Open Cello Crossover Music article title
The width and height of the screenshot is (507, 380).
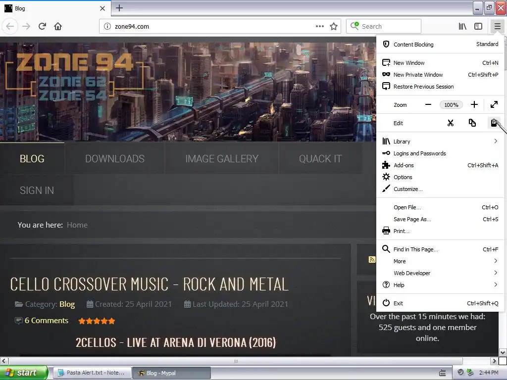click(x=149, y=285)
